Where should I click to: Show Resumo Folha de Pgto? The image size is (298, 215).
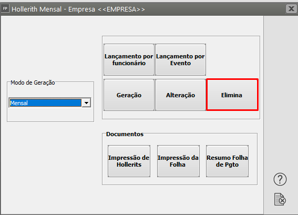click(227, 161)
